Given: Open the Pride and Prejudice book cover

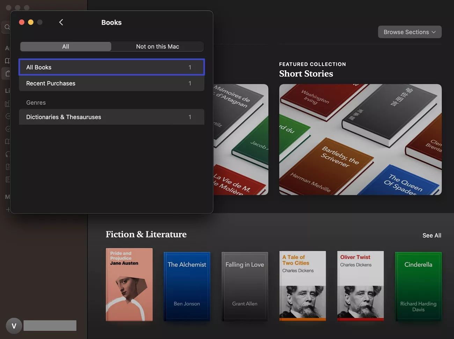Looking at the screenshot, I should [x=129, y=285].
